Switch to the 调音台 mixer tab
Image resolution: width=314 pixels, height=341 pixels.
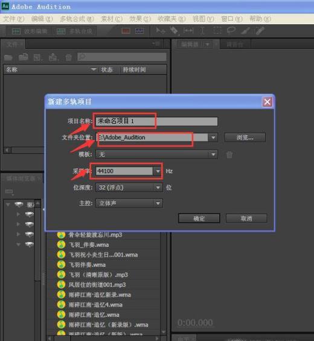(235, 45)
